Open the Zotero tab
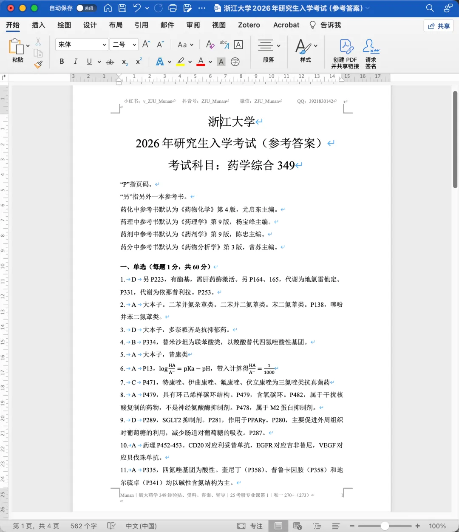This screenshot has height=532, width=459. click(249, 25)
